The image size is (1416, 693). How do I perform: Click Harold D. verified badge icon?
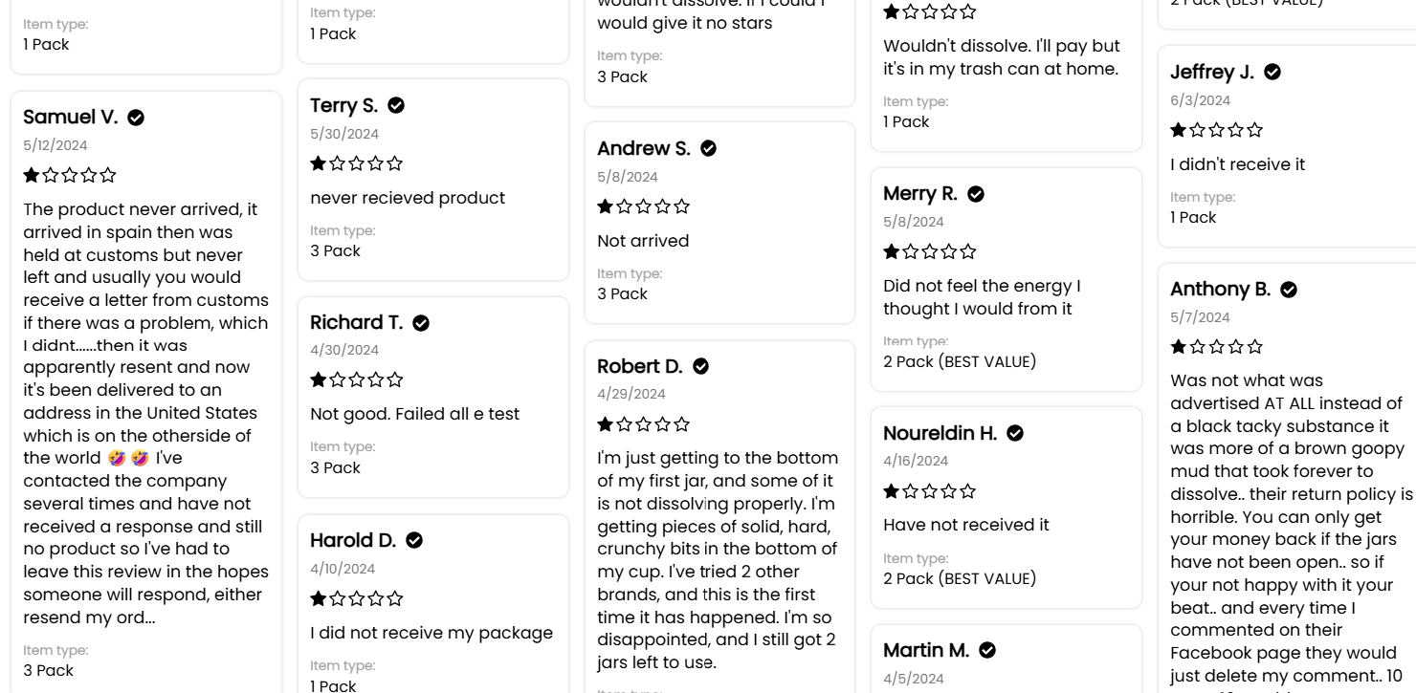tap(414, 540)
